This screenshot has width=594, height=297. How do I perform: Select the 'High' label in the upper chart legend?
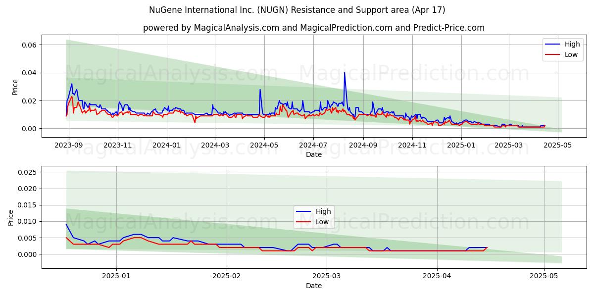pyautogui.click(x=572, y=45)
